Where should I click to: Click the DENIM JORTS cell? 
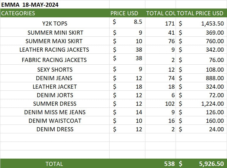coord(55,95)
